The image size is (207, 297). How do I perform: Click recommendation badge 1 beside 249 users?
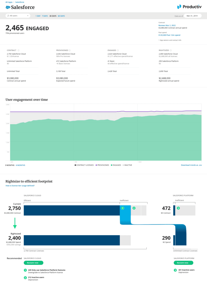click(x=25, y=270)
